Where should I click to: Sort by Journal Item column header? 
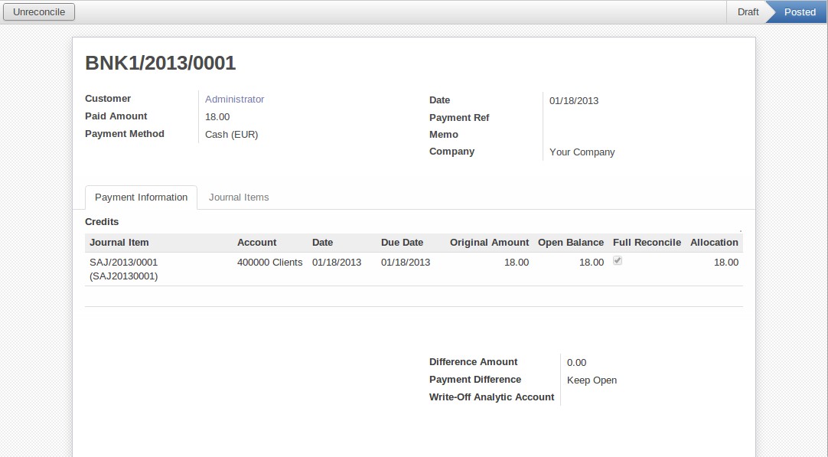click(119, 243)
